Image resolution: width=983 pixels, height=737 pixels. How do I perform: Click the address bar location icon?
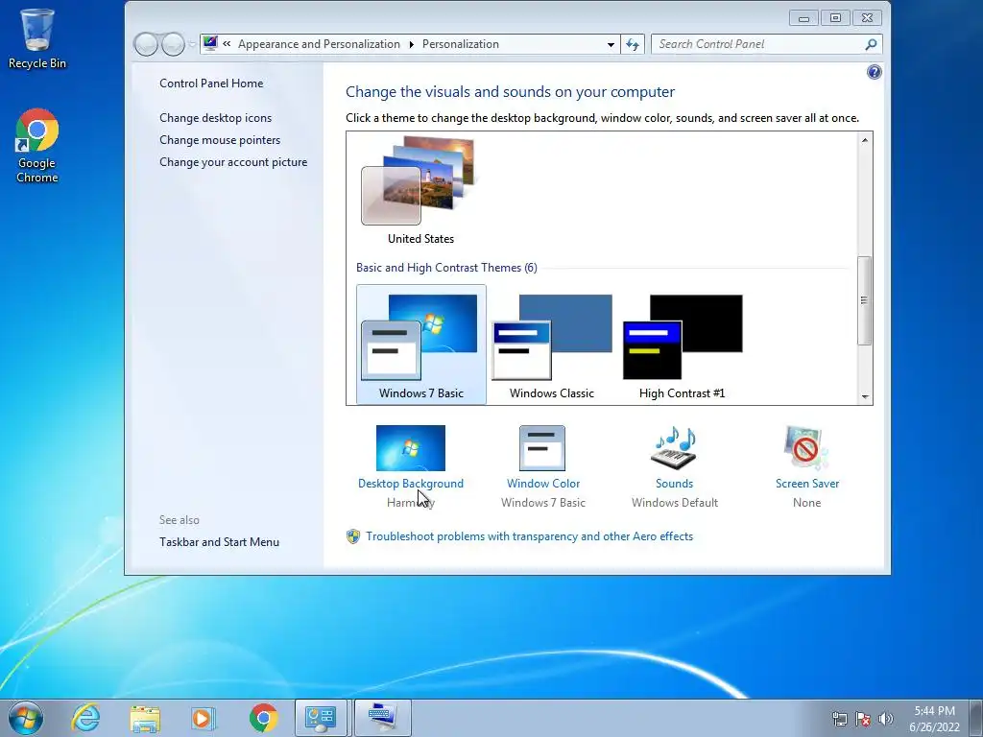(x=210, y=43)
